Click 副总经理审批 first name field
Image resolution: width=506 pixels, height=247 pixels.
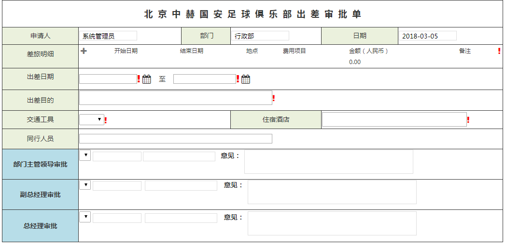[117, 185]
